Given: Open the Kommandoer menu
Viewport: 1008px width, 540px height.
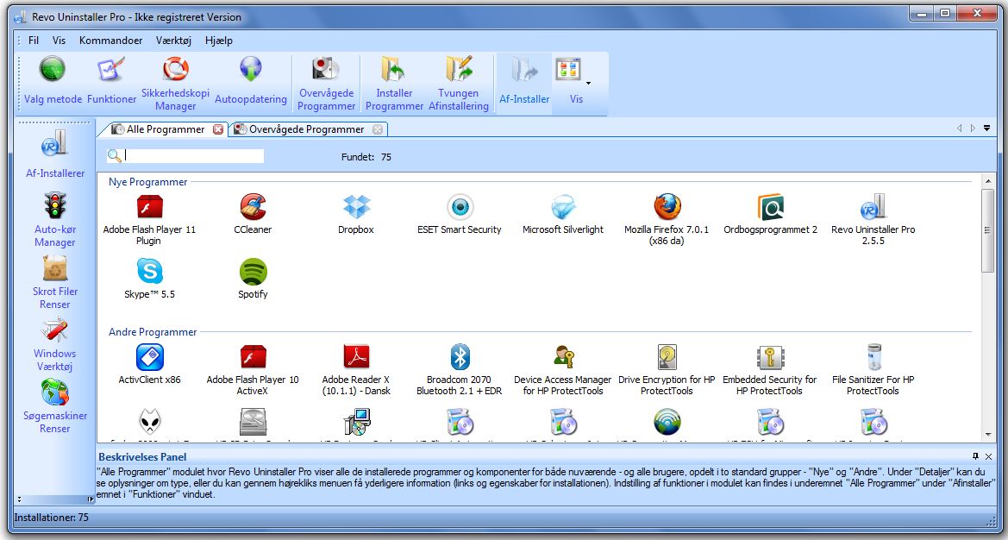Looking at the screenshot, I should tap(110, 41).
